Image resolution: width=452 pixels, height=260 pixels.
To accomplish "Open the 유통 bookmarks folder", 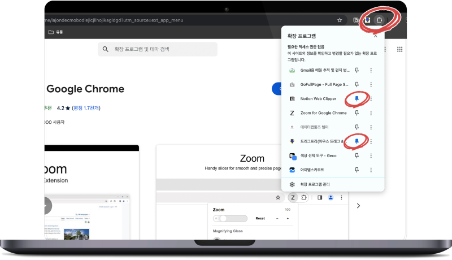I will pos(55,32).
